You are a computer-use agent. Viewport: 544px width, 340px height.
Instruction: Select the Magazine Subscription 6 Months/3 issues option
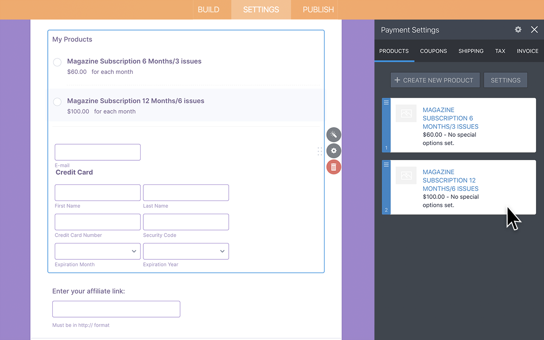point(57,62)
